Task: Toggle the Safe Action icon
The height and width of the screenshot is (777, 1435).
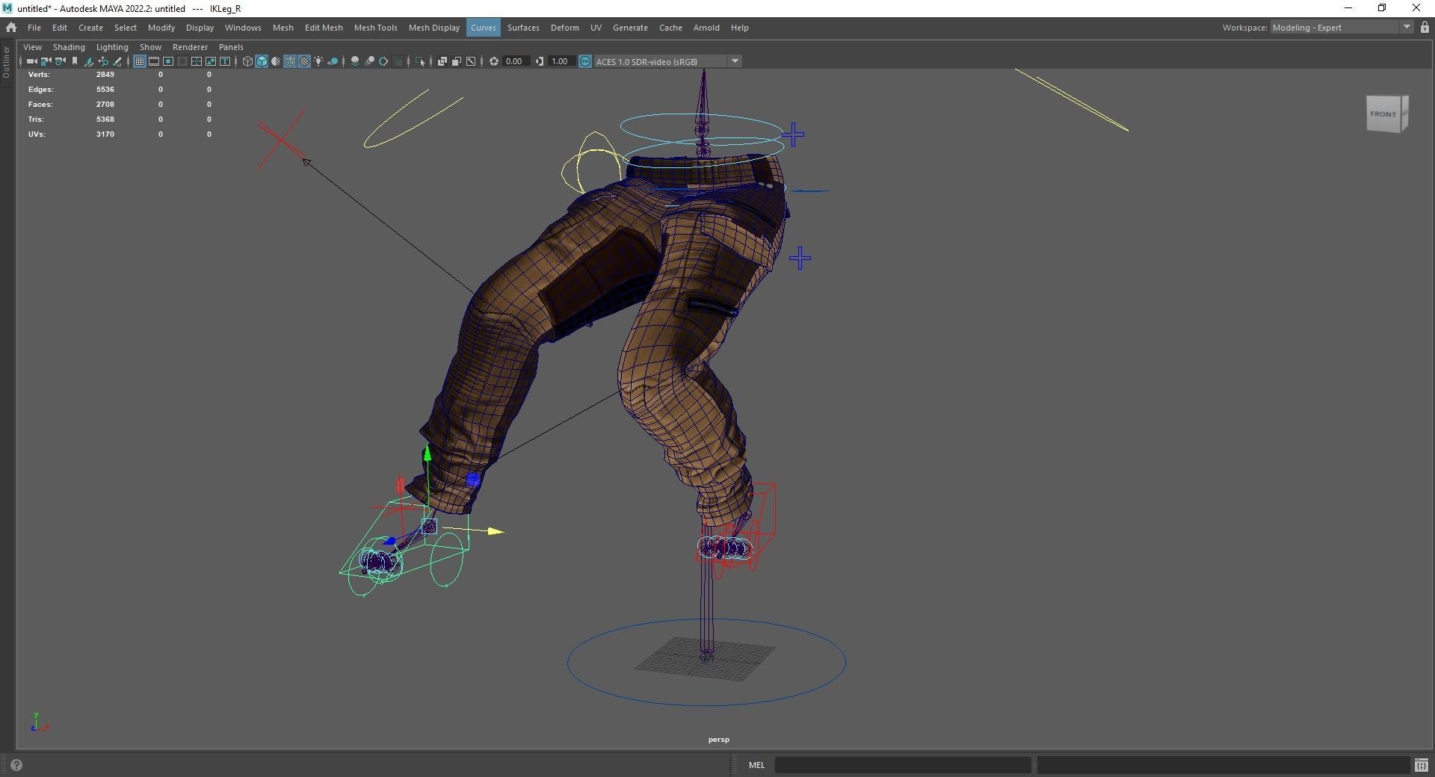Action: (211, 61)
